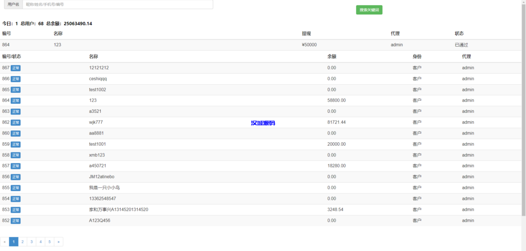
Task: Open pagination page 5
Action: tap(49, 241)
